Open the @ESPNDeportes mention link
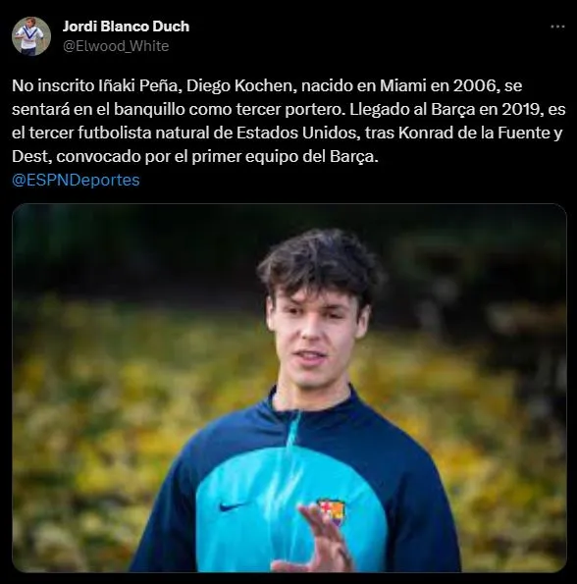Screen dimensions: 577x584 pyautogui.click(x=76, y=180)
